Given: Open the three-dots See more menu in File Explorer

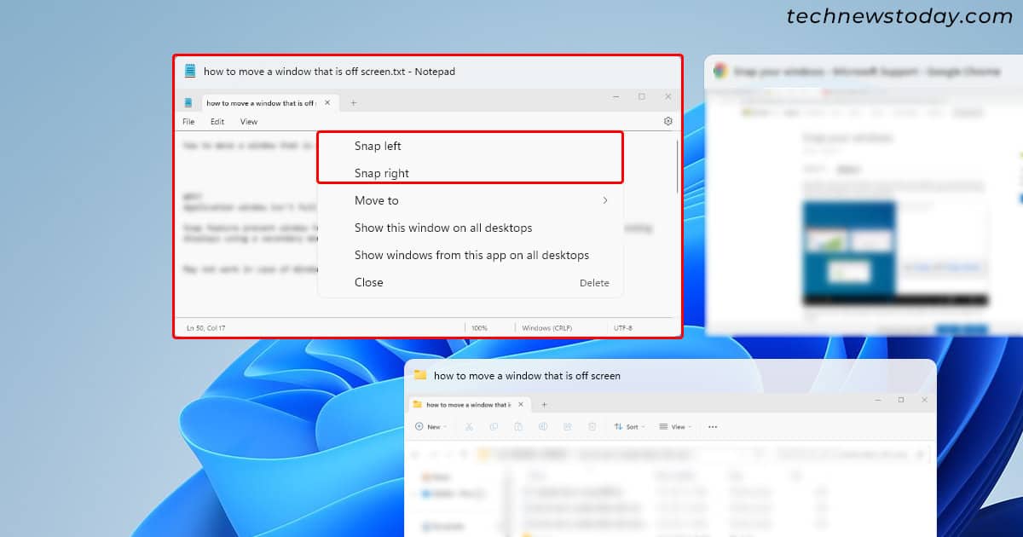Looking at the screenshot, I should [x=713, y=426].
